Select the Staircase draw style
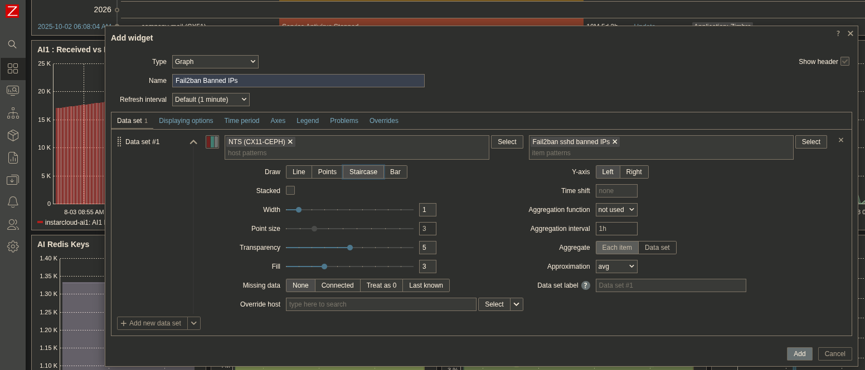Viewport: 865px width, 370px height. click(363, 172)
